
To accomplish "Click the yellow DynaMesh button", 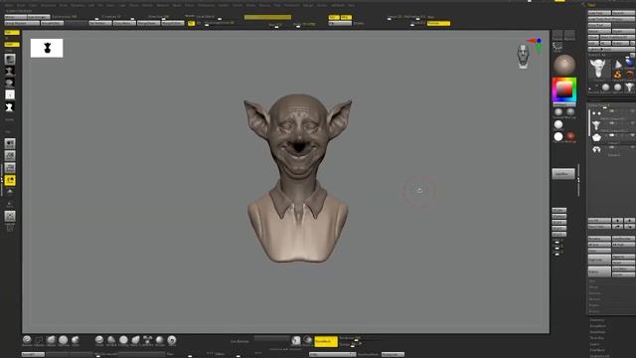I will [326, 341].
